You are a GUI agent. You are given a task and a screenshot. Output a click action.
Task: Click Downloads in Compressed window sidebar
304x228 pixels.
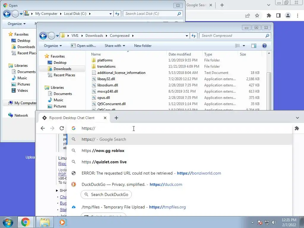tap(62, 69)
